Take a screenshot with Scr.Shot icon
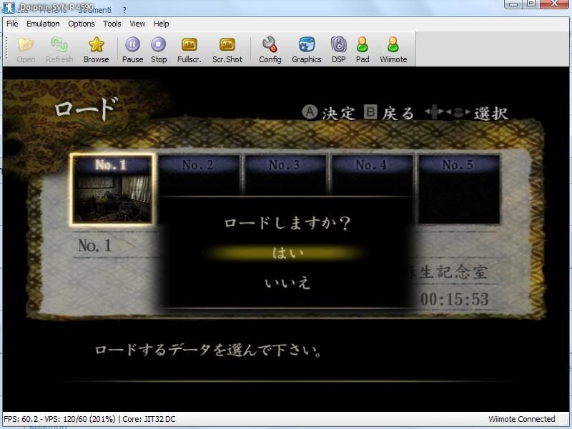 coord(227,50)
